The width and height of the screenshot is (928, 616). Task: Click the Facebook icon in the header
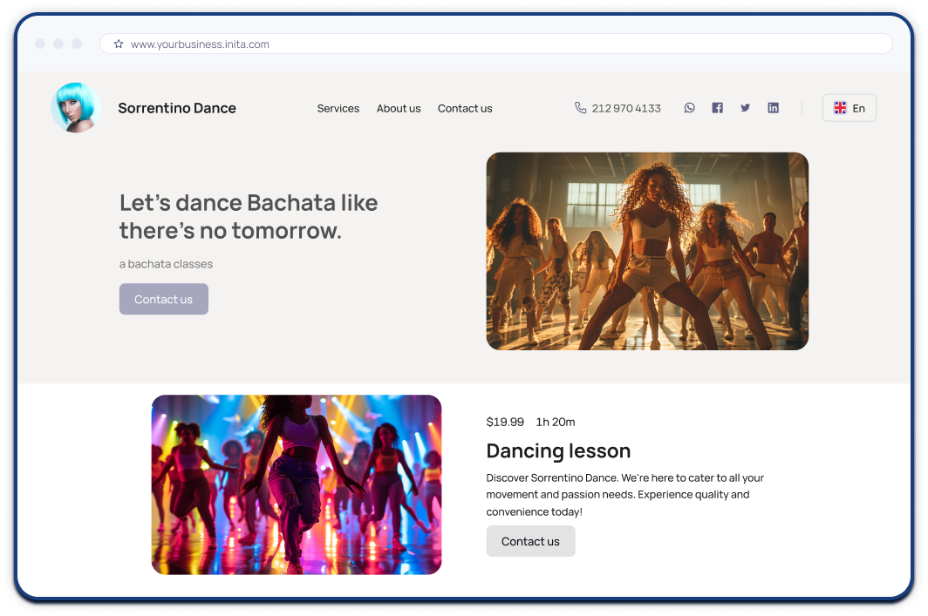click(x=717, y=108)
